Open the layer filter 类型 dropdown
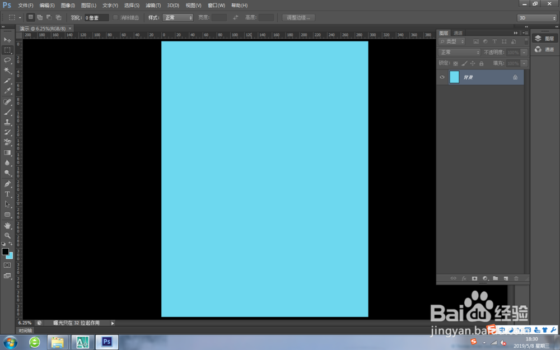The height and width of the screenshot is (350, 560). [x=452, y=41]
